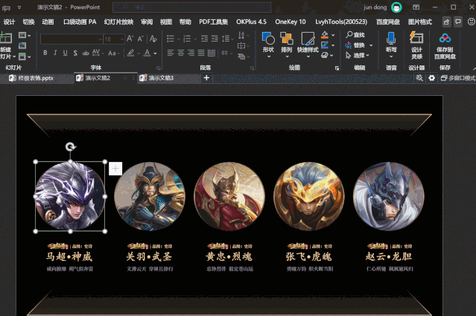Toggle italic formatting
The image size is (476, 316).
(55, 53)
